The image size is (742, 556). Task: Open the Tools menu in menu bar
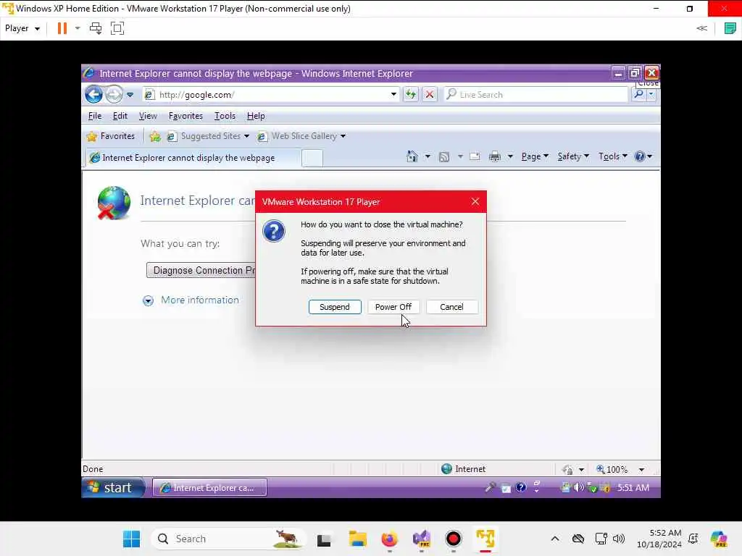coord(225,116)
